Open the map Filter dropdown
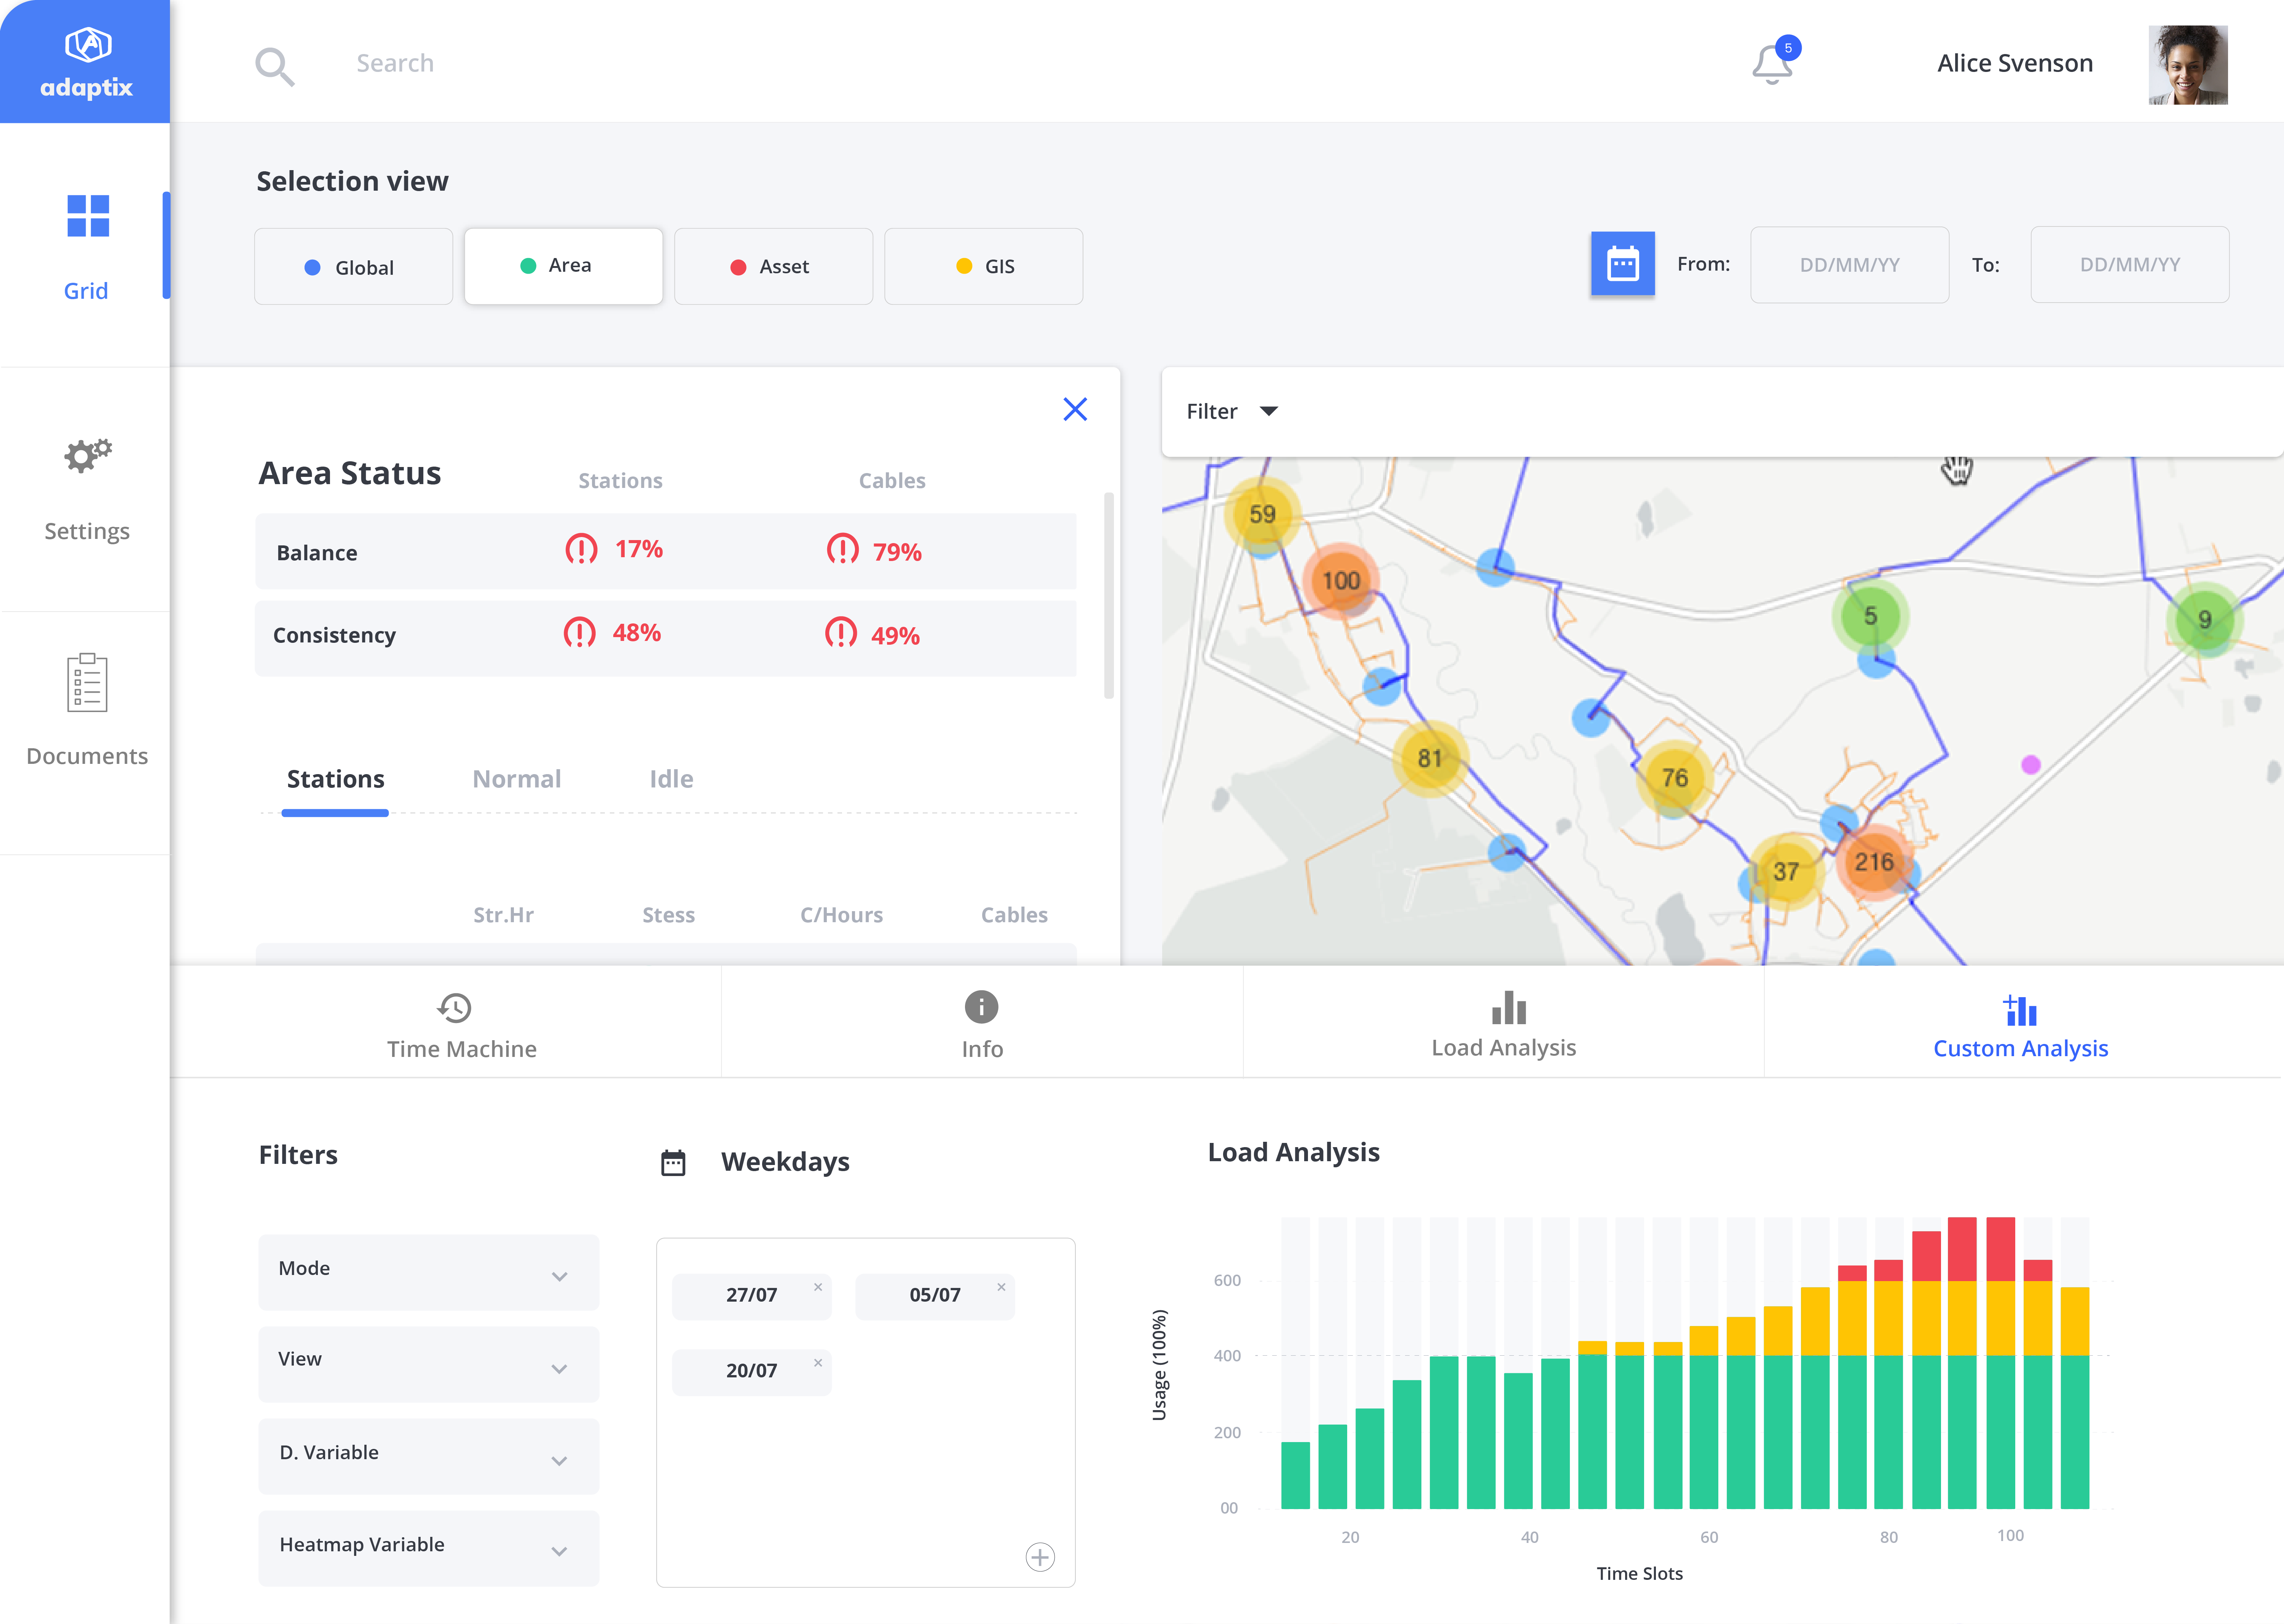 coord(1232,411)
